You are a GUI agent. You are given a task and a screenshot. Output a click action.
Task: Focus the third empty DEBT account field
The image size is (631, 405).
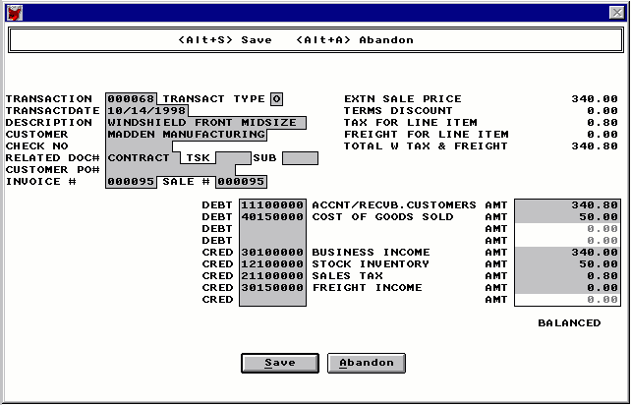pos(272,229)
